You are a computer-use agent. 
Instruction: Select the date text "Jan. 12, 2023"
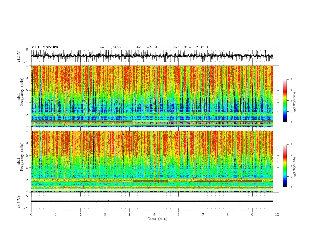point(110,47)
